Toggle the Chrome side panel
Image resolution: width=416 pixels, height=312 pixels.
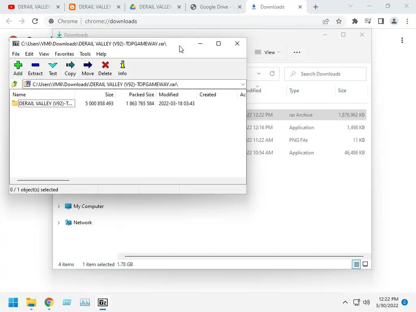[x=381, y=21]
